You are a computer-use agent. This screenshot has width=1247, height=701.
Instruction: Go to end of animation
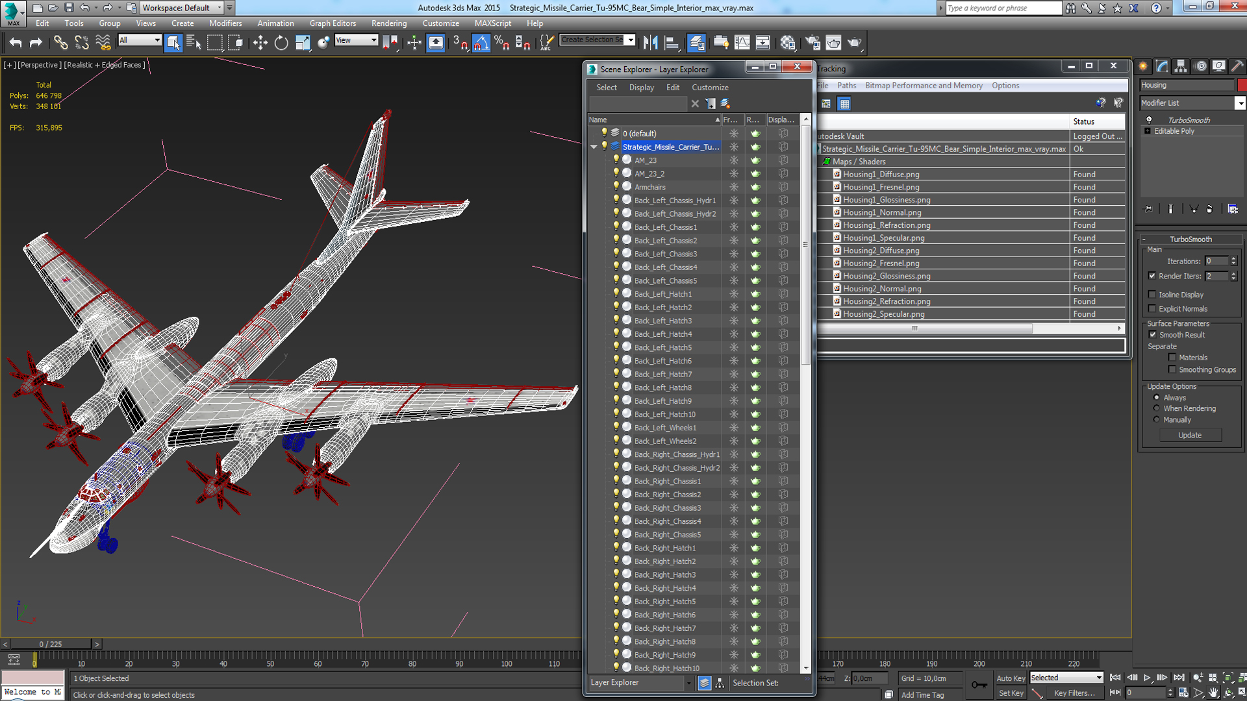point(1179,678)
